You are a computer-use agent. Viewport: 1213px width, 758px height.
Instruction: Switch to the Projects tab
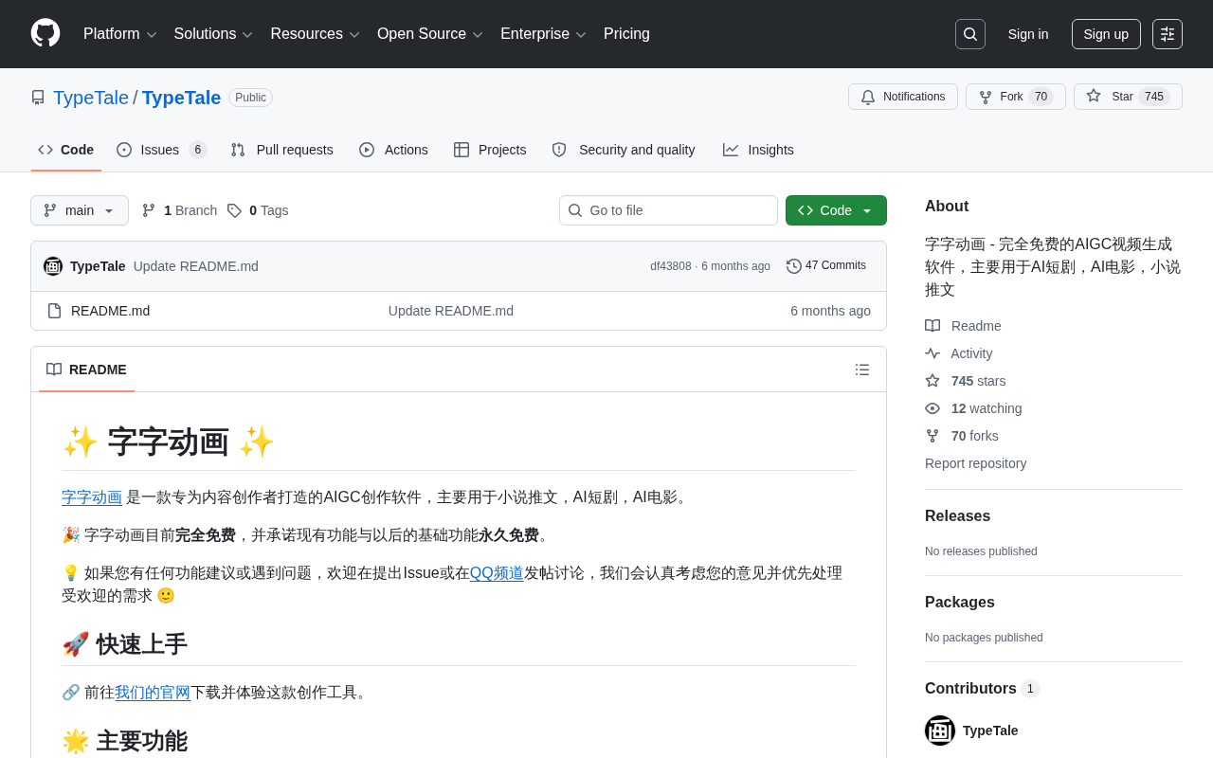click(x=490, y=150)
